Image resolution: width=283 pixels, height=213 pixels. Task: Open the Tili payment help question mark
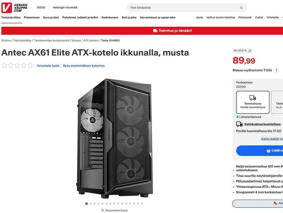coord(276,70)
